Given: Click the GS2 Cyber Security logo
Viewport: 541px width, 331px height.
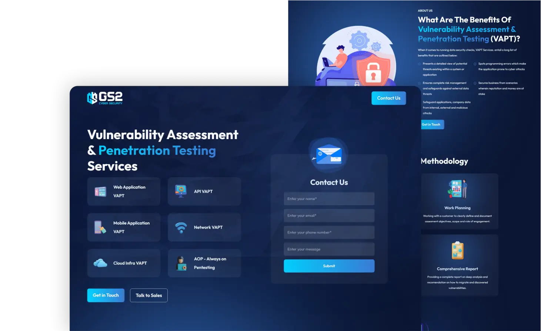Looking at the screenshot, I should click(105, 98).
